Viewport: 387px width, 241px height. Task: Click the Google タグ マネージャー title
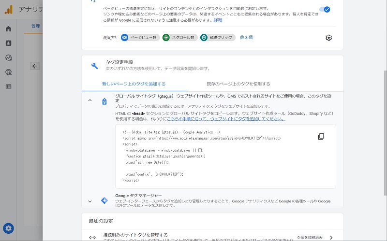[138, 196]
